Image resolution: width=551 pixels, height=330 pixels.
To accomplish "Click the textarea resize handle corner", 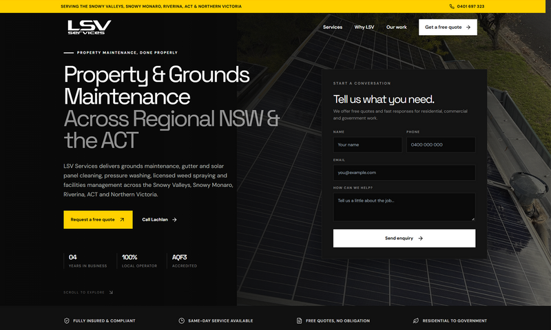I will [473, 219].
